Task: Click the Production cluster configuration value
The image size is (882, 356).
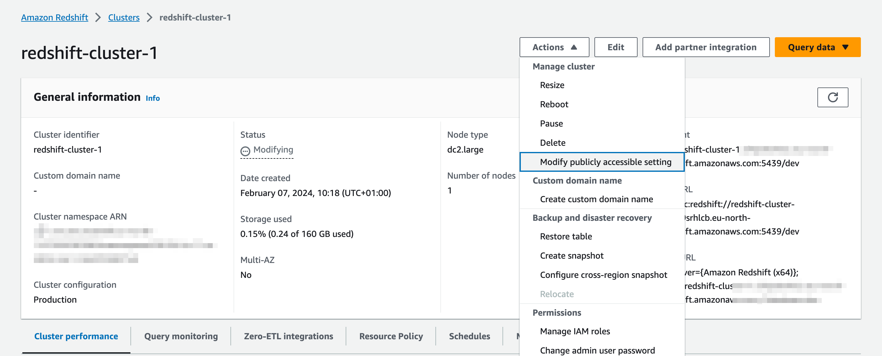Action: pos(55,300)
